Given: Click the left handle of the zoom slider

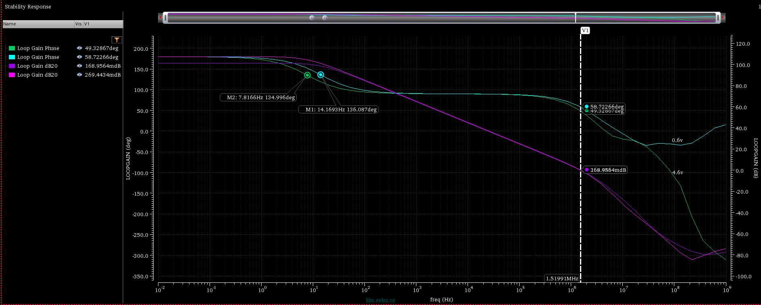Looking at the screenshot, I should click(x=166, y=18).
